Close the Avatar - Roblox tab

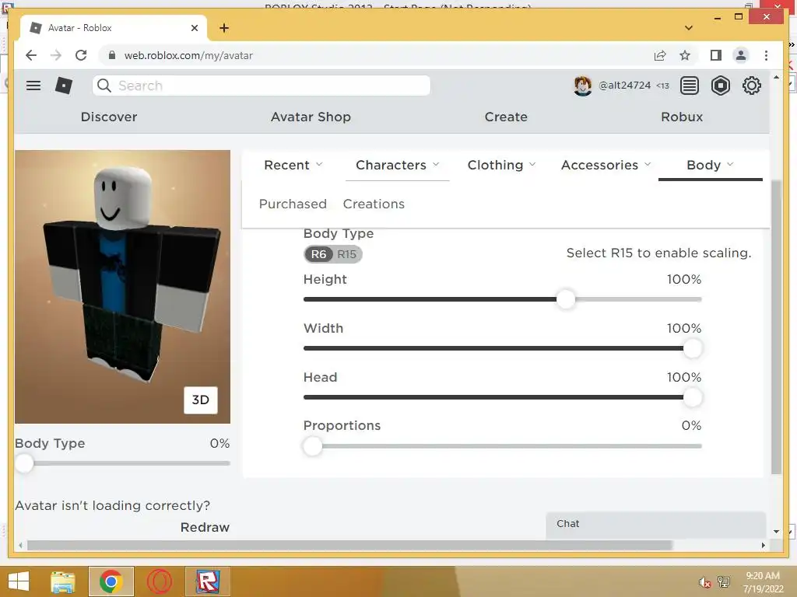click(194, 28)
